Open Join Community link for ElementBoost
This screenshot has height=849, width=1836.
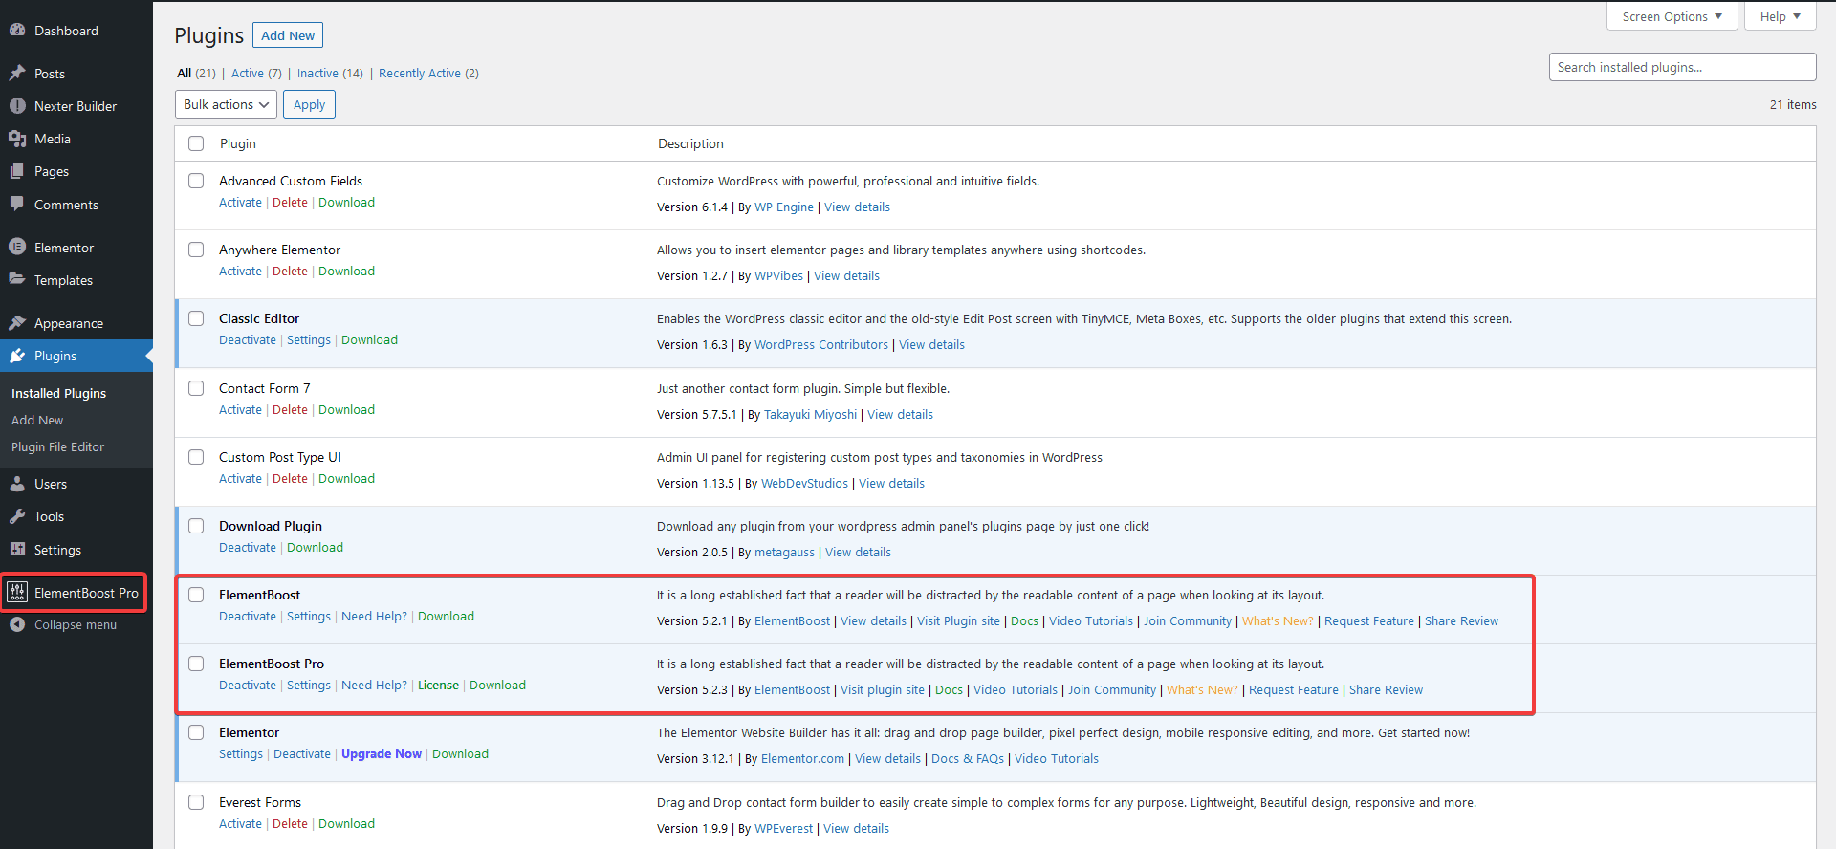pos(1188,620)
